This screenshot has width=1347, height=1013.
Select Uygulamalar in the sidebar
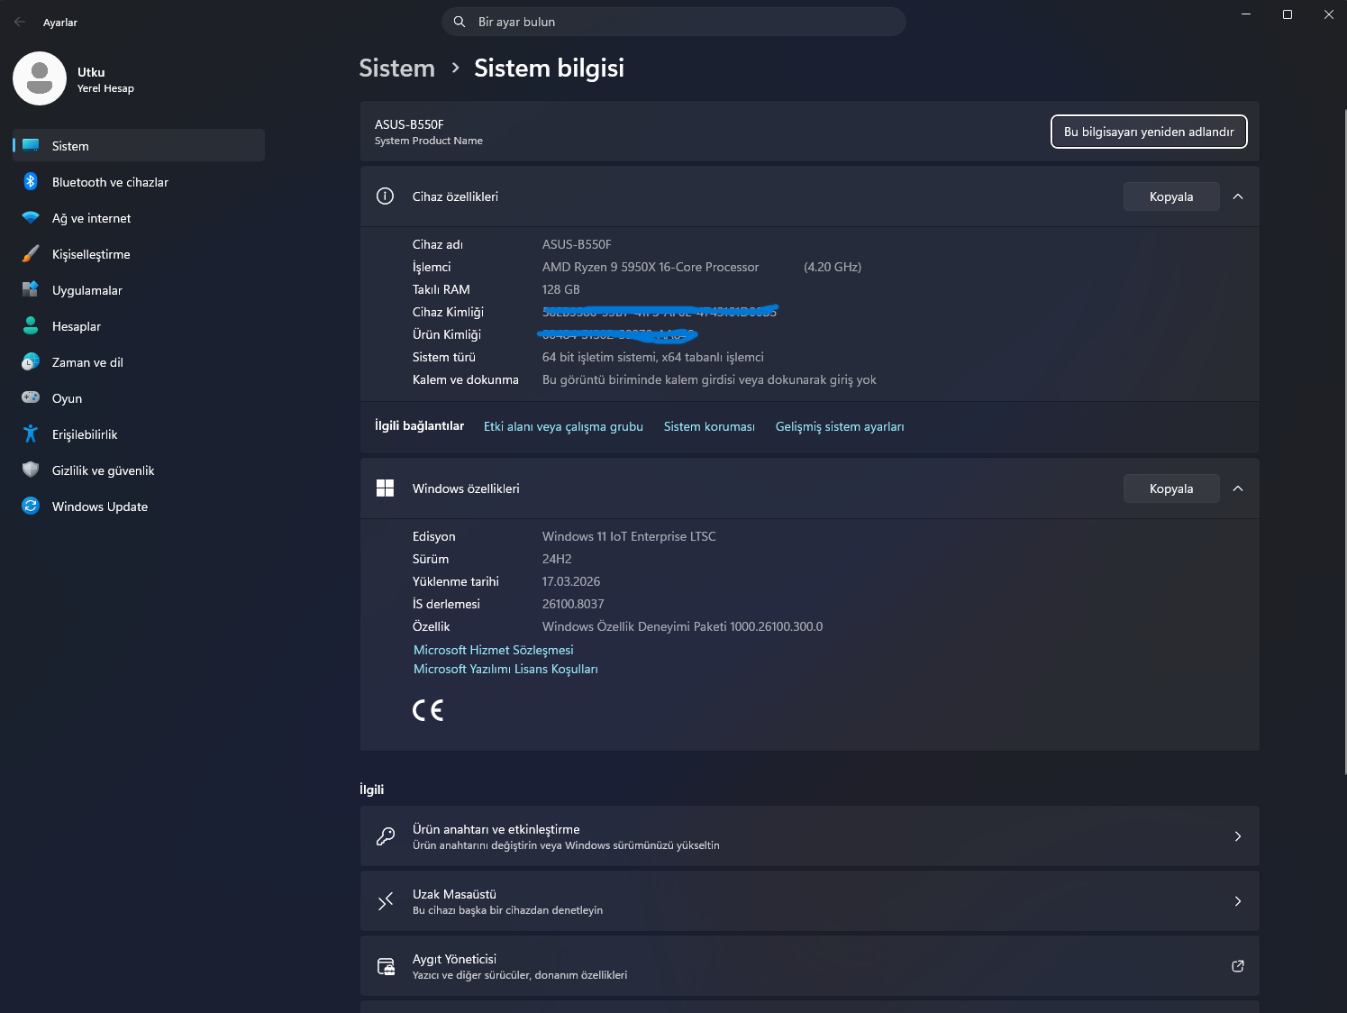[139, 289]
